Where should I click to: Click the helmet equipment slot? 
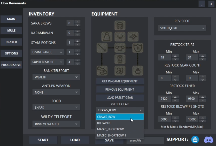point(120,26)
